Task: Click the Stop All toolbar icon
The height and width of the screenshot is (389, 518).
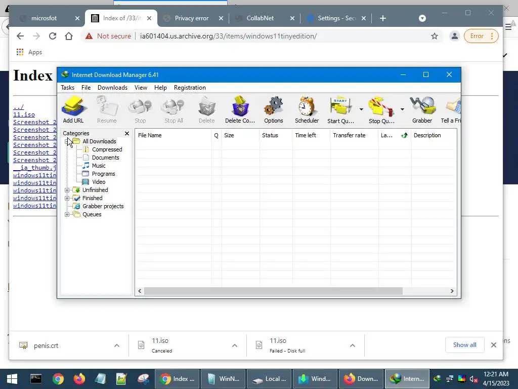Action: click(x=174, y=109)
